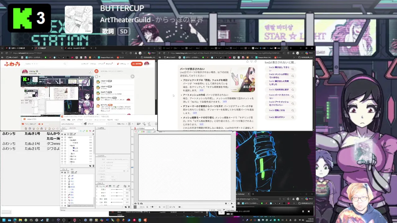Viewport: 397px width, 223px height.
Task: Open the Amazon Music Unl.. bookmark in the Bing window
Action: 264,58
